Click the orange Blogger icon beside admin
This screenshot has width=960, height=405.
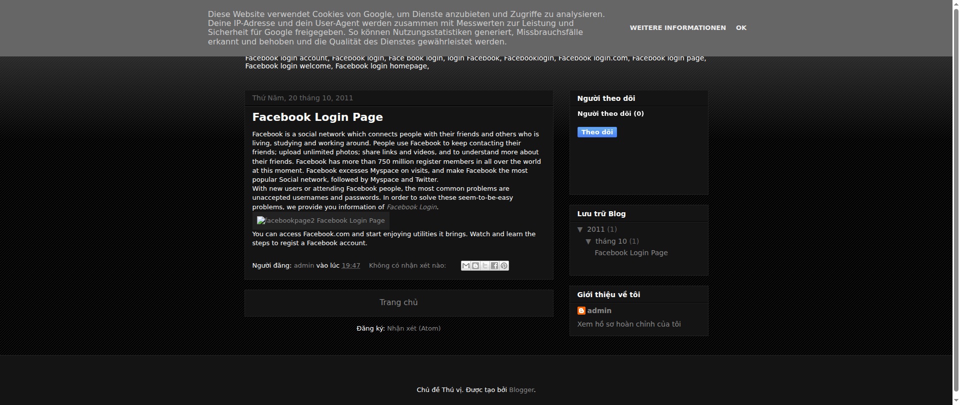coord(581,311)
